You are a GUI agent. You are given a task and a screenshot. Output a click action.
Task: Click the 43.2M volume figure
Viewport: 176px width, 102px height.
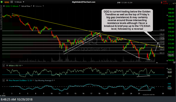tap(130, 2)
